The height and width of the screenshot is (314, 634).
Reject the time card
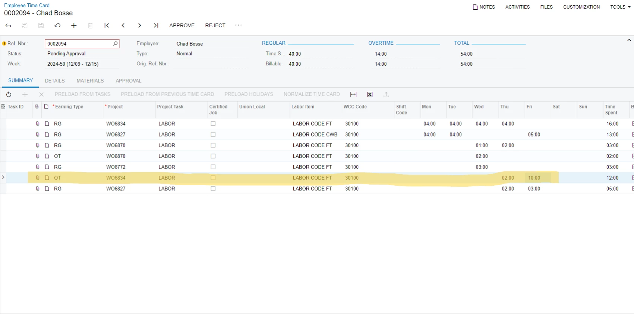tap(215, 25)
